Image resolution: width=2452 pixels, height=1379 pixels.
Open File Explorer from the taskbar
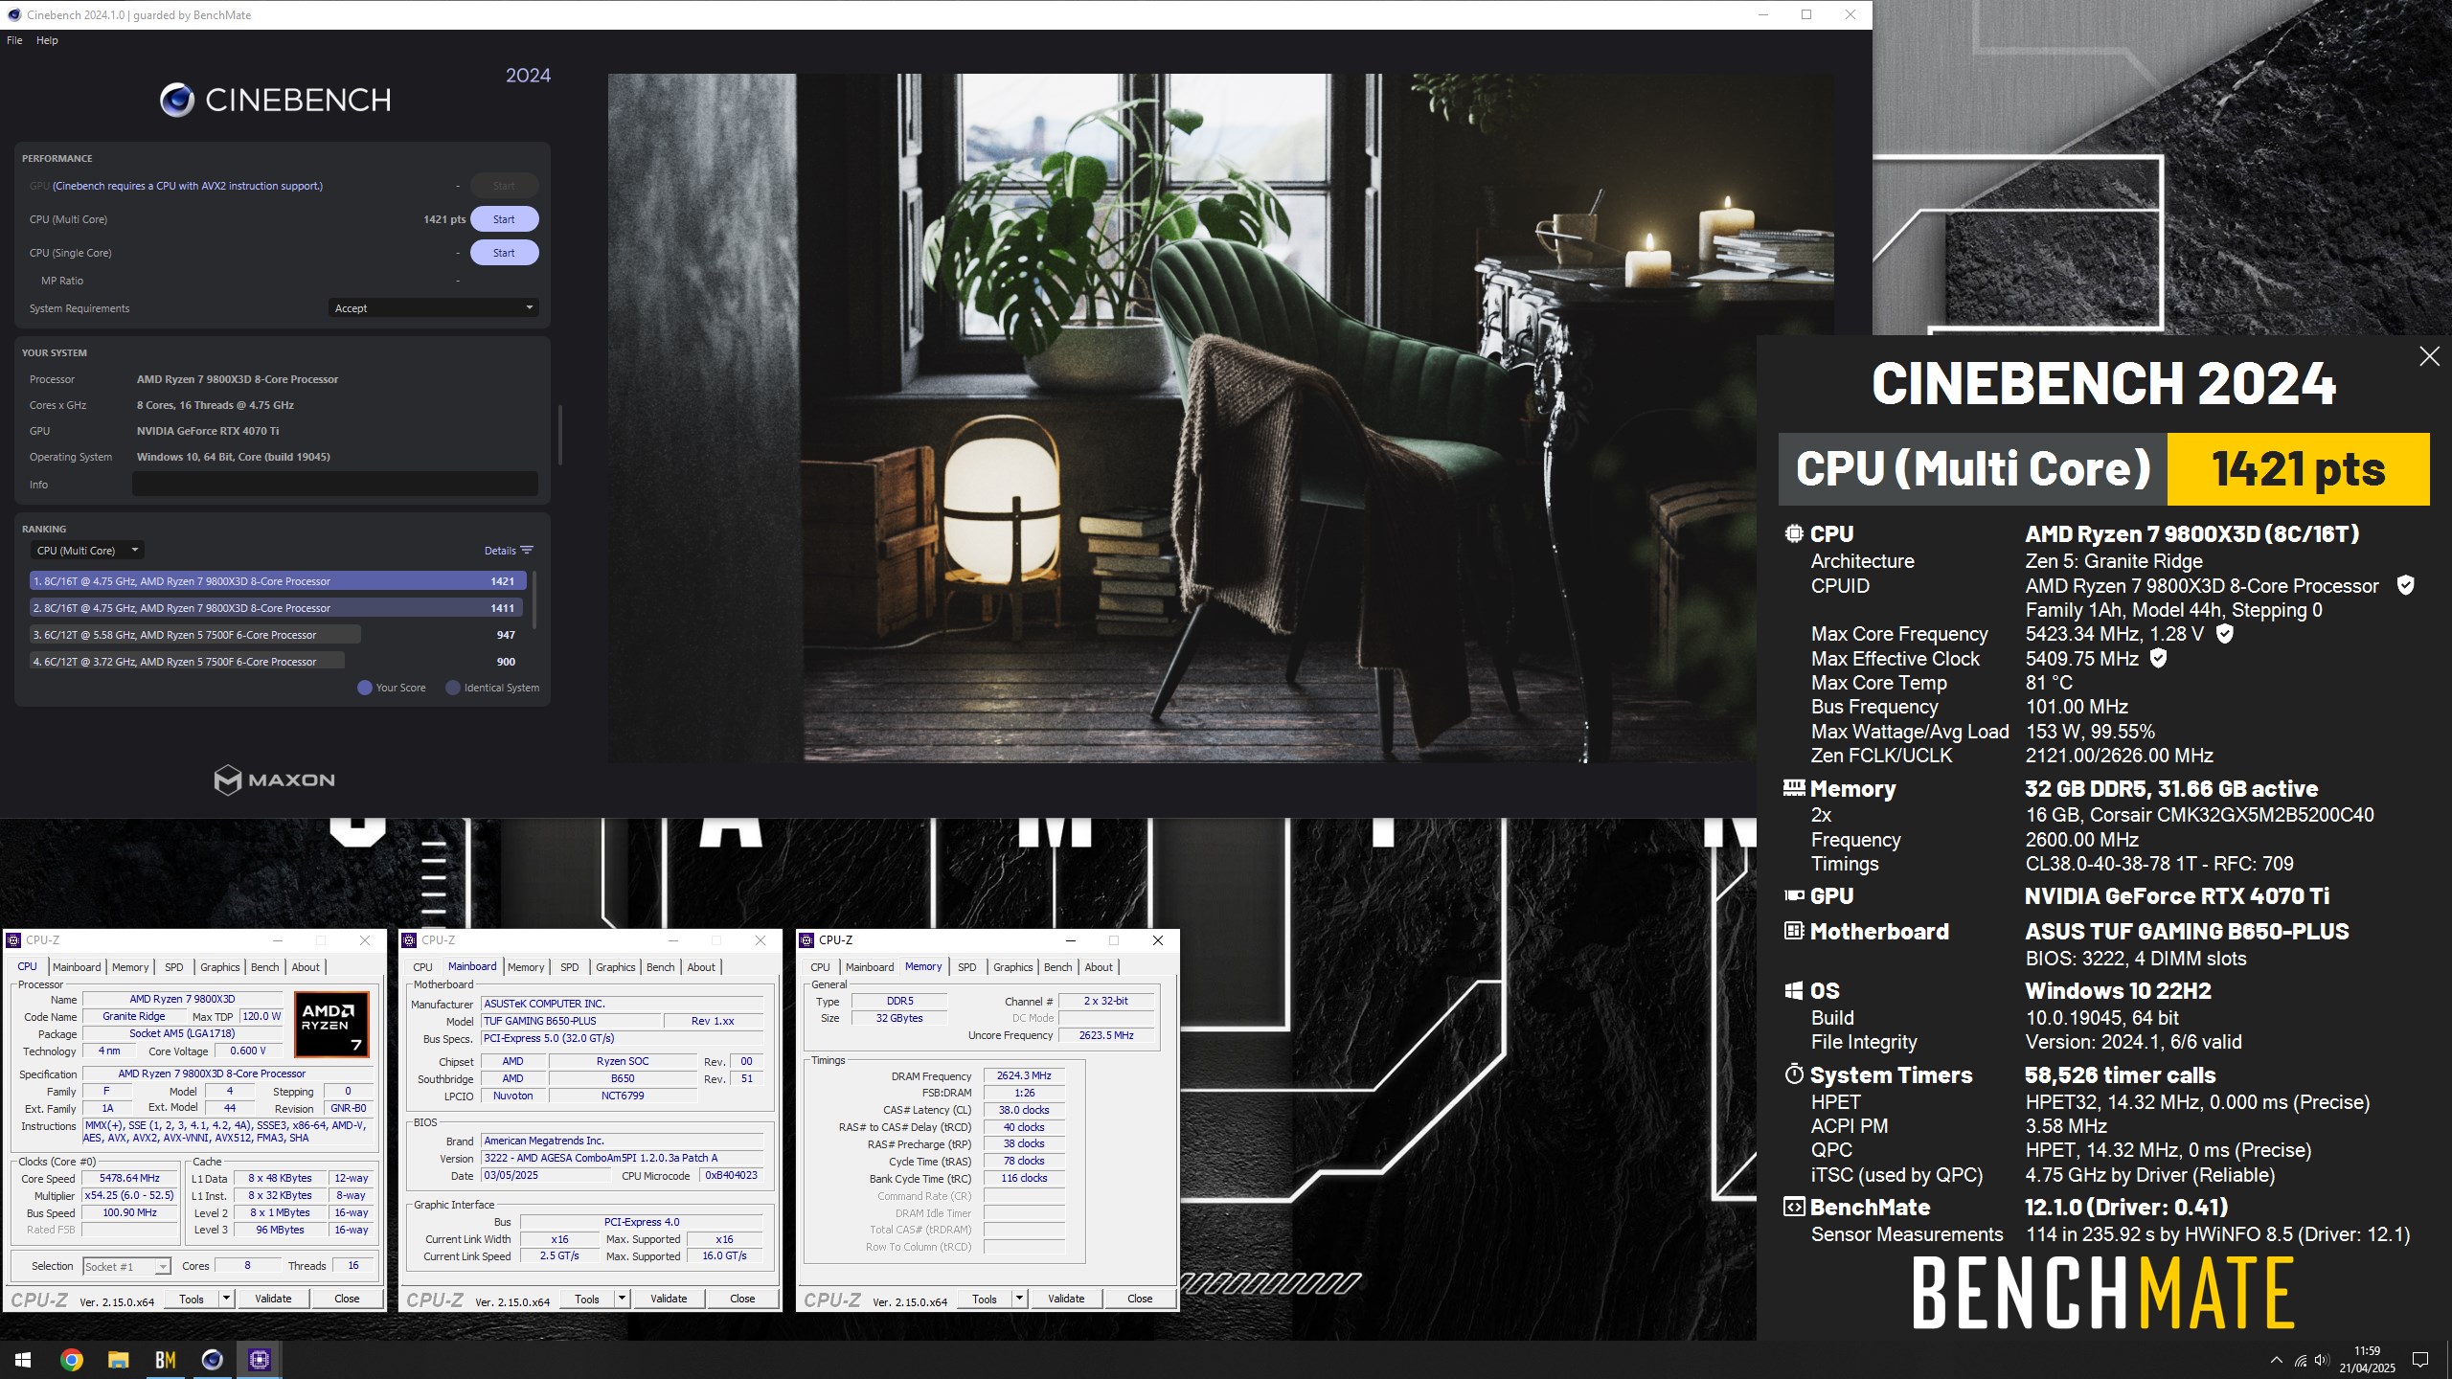(x=118, y=1359)
